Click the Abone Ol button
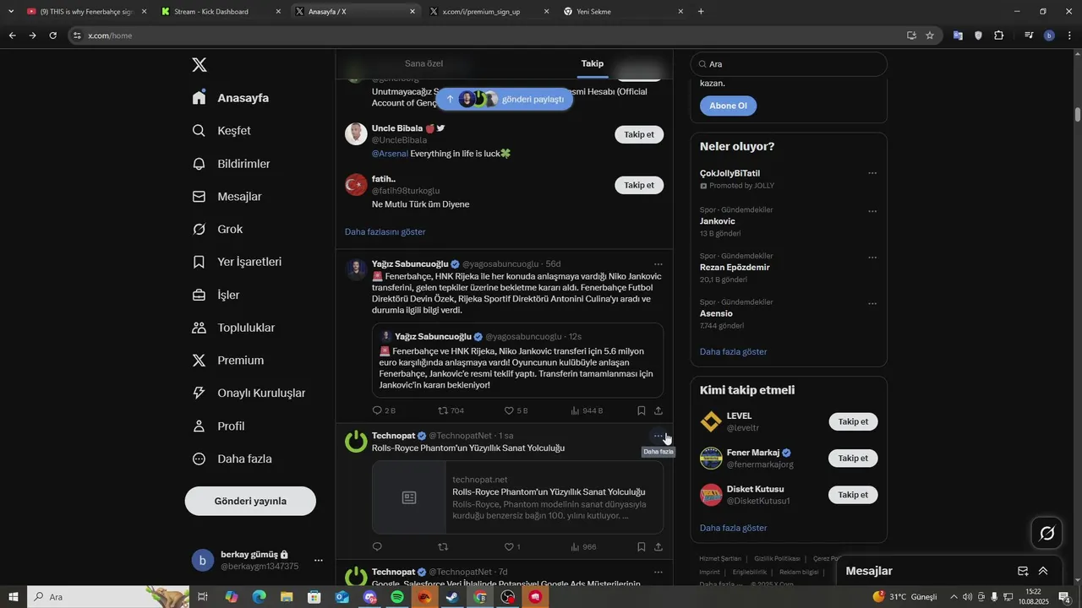This screenshot has height=608, width=1082. (728, 106)
